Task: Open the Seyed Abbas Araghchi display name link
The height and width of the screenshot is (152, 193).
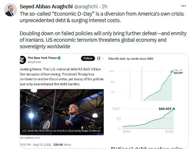Action: [46, 7]
